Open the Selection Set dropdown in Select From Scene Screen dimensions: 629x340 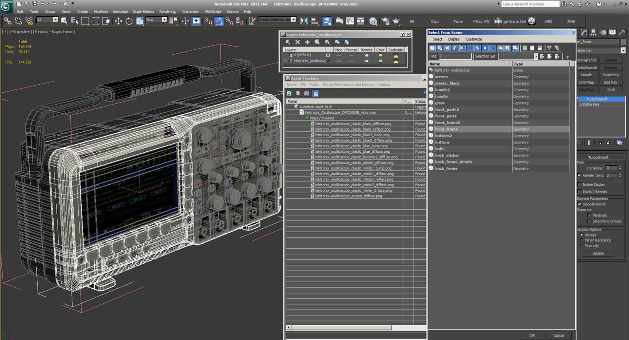point(536,56)
